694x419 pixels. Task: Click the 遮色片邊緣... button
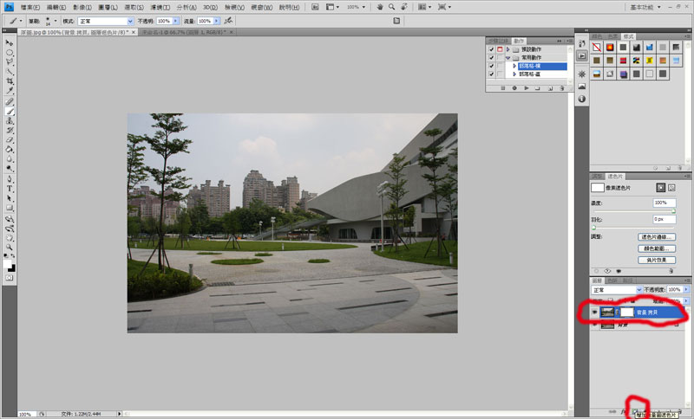click(x=658, y=236)
